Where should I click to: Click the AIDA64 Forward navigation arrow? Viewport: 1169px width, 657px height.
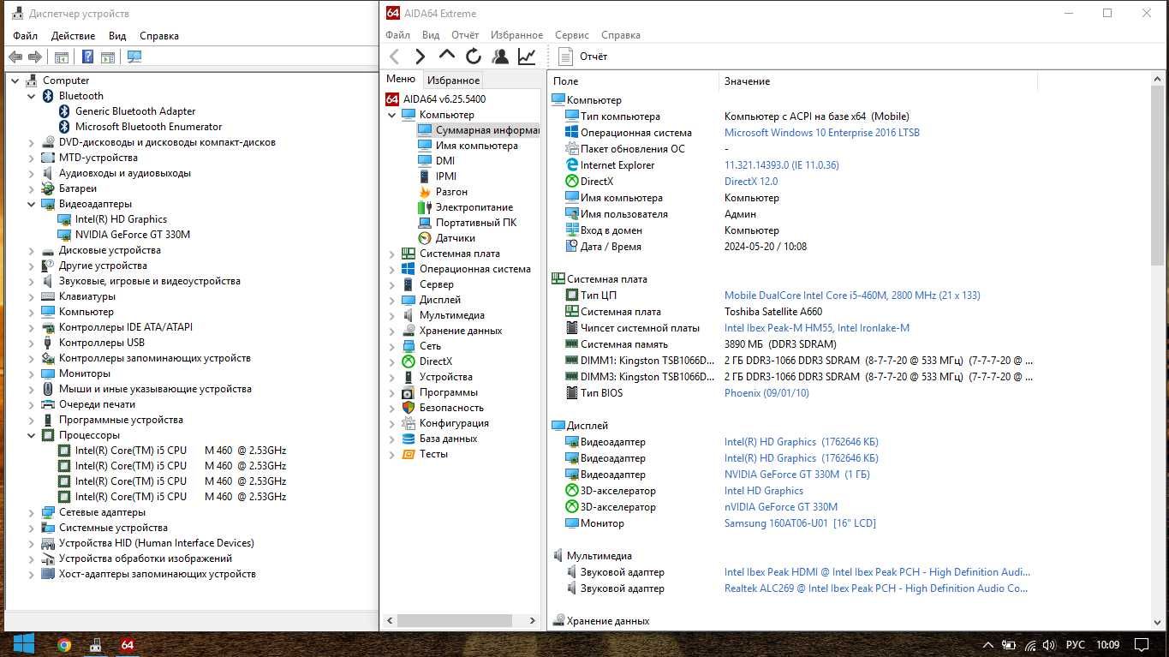420,57
